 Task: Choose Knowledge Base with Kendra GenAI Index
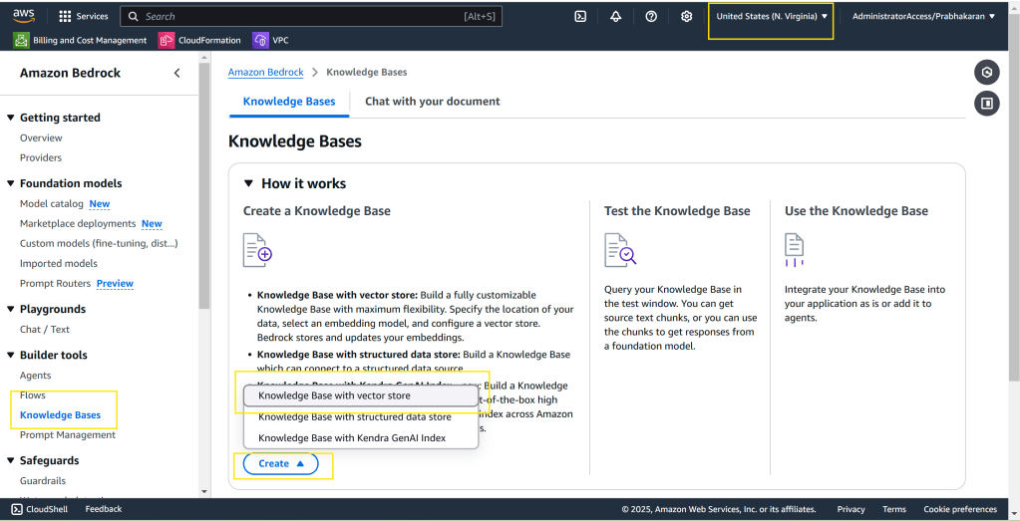[x=351, y=437]
